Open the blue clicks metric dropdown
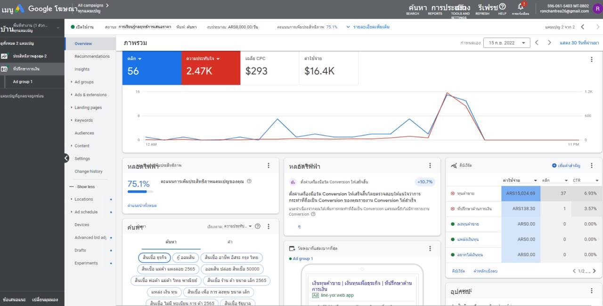603x306 pixels. coord(135,59)
